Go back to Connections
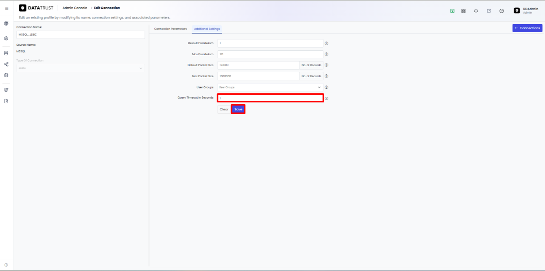 point(527,28)
